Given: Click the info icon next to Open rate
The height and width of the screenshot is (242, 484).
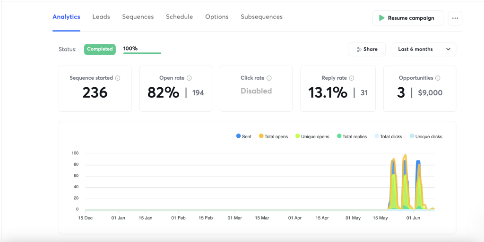Looking at the screenshot, I should point(189,78).
